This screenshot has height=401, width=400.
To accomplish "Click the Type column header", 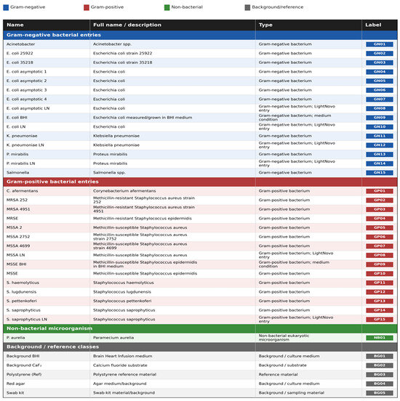I will [265, 25].
